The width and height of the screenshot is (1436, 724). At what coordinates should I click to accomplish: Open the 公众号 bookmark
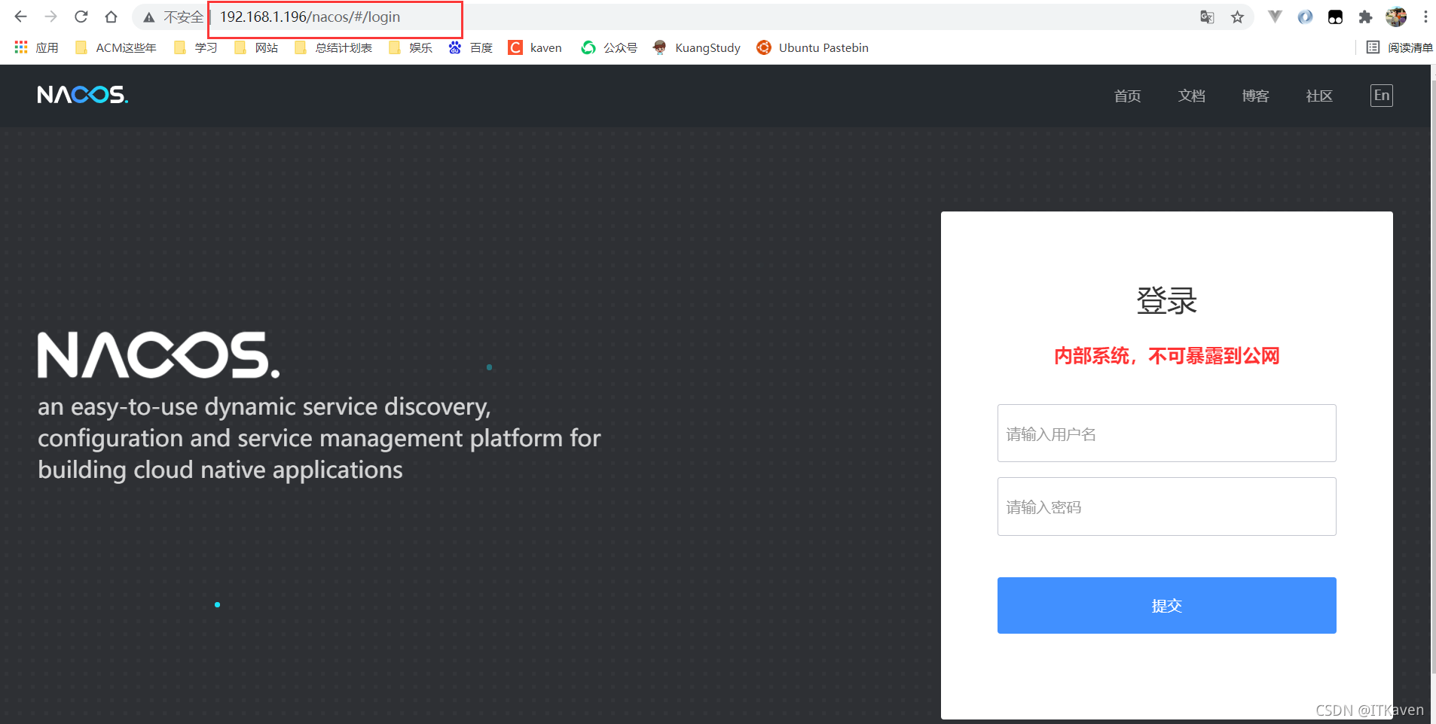609,47
